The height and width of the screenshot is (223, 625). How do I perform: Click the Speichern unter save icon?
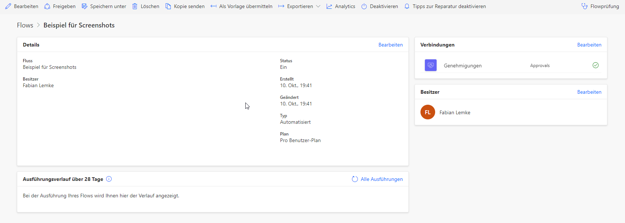coord(84,6)
